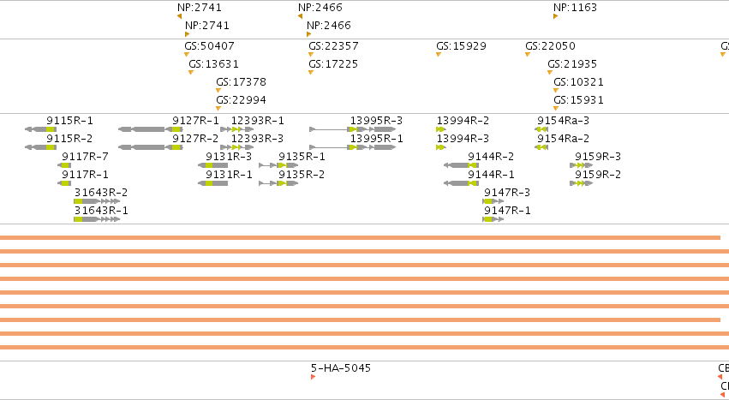729x400 pixels.
Task: Select the 9144R-1 transcript glyph
Action: click(x=461, y=183)
